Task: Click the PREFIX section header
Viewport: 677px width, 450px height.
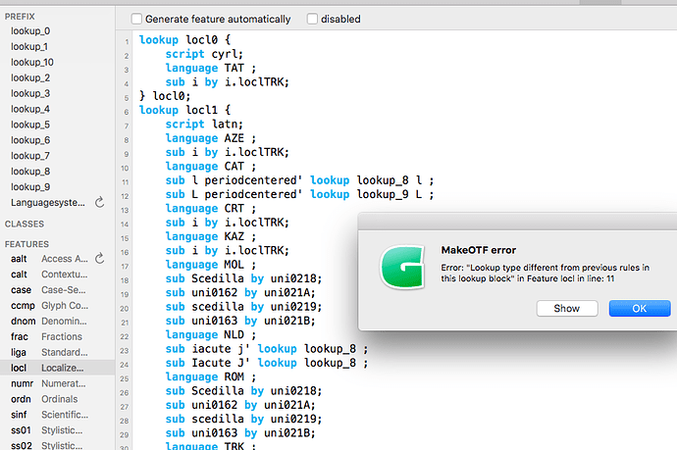Action: pyautogui.click(x=20, y=17)
